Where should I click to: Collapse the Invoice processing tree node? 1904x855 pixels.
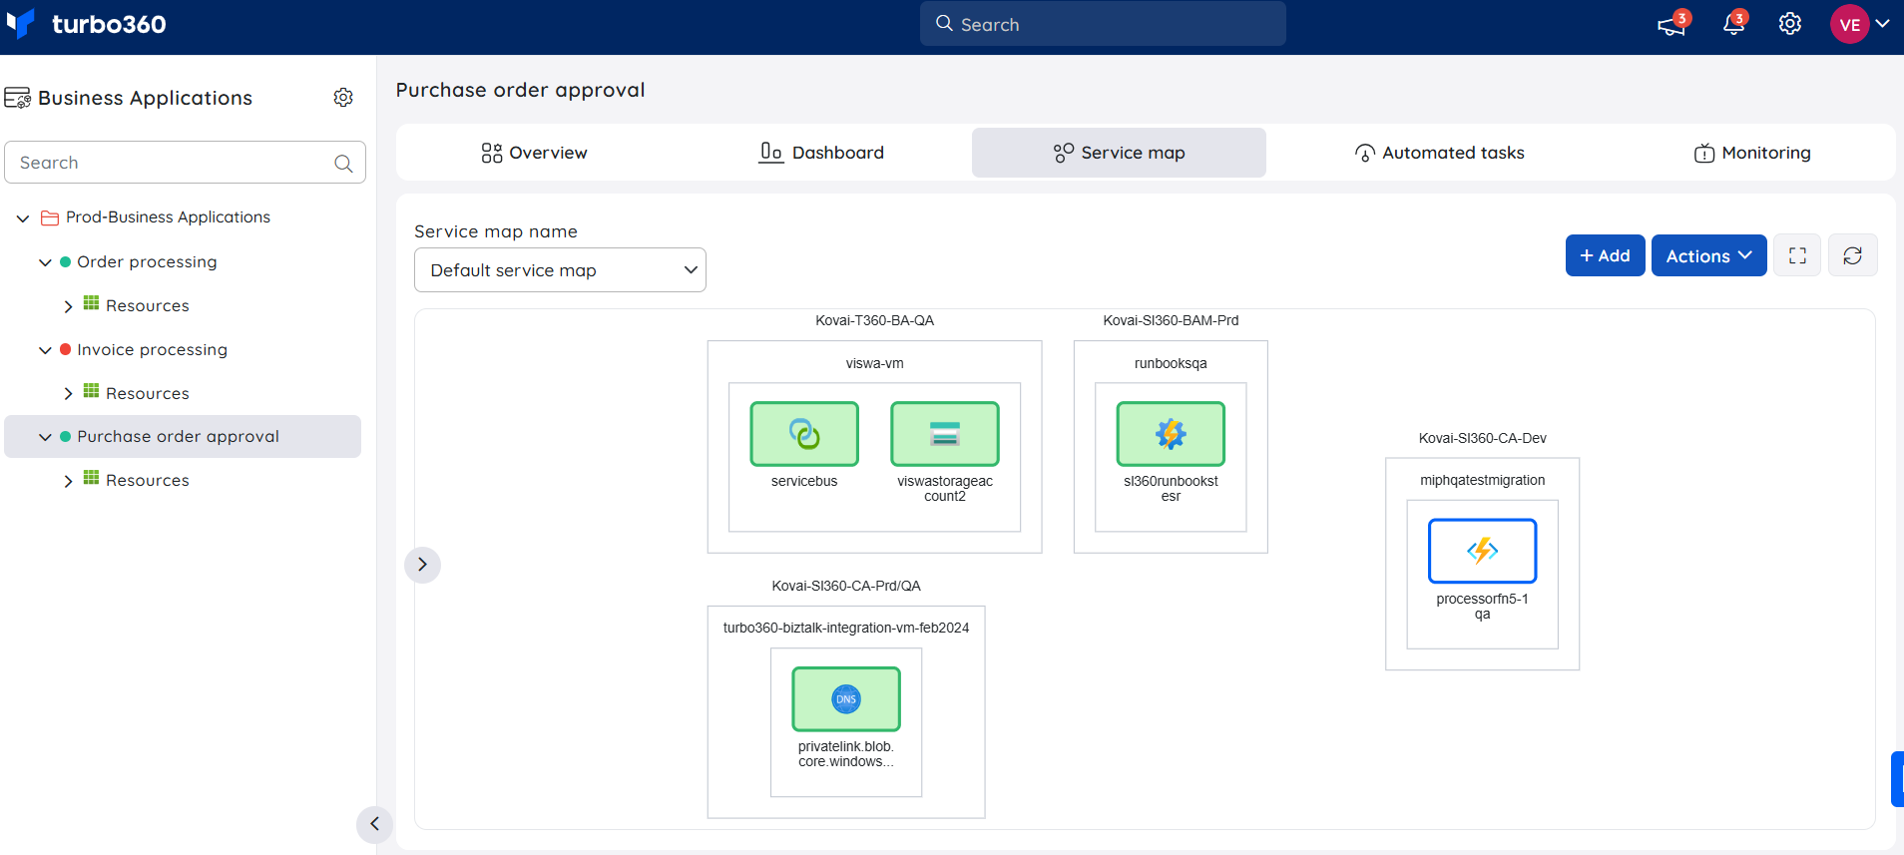[x=45, y=350]
